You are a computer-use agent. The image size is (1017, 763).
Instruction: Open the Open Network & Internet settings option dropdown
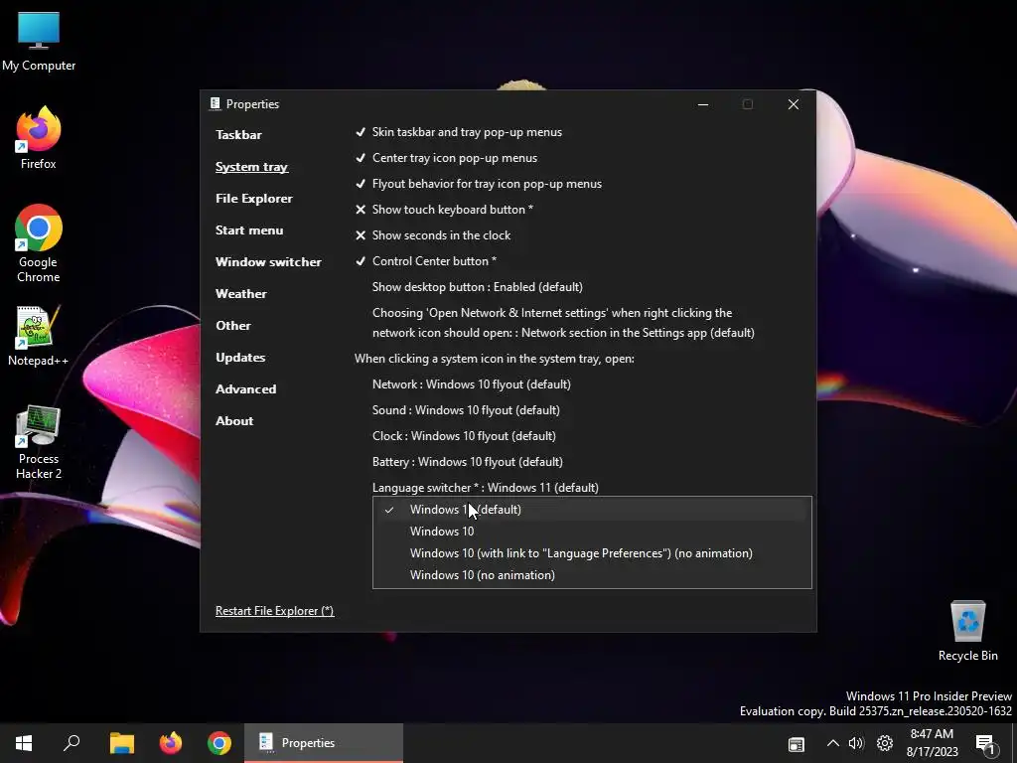[x=563, y=323]
